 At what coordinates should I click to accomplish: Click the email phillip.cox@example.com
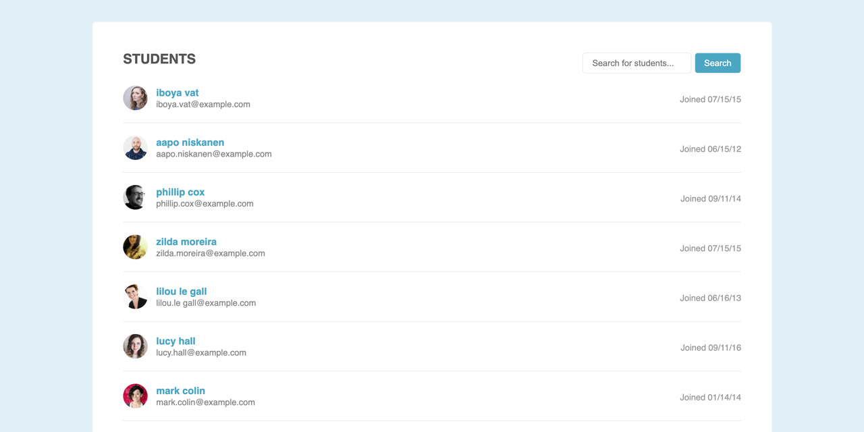205,204
